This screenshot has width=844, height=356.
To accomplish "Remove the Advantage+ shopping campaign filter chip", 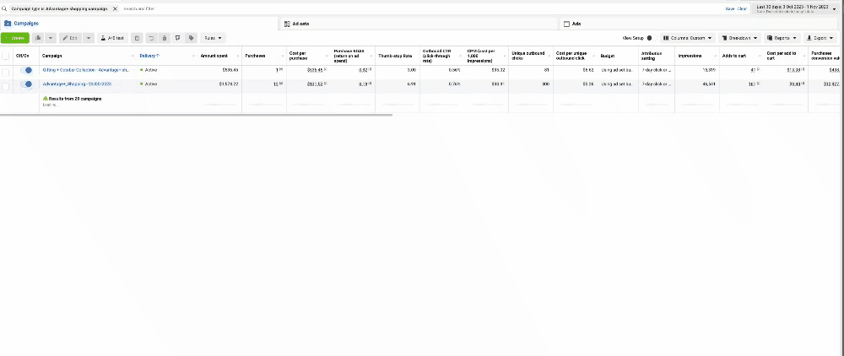I will point(115,8).
